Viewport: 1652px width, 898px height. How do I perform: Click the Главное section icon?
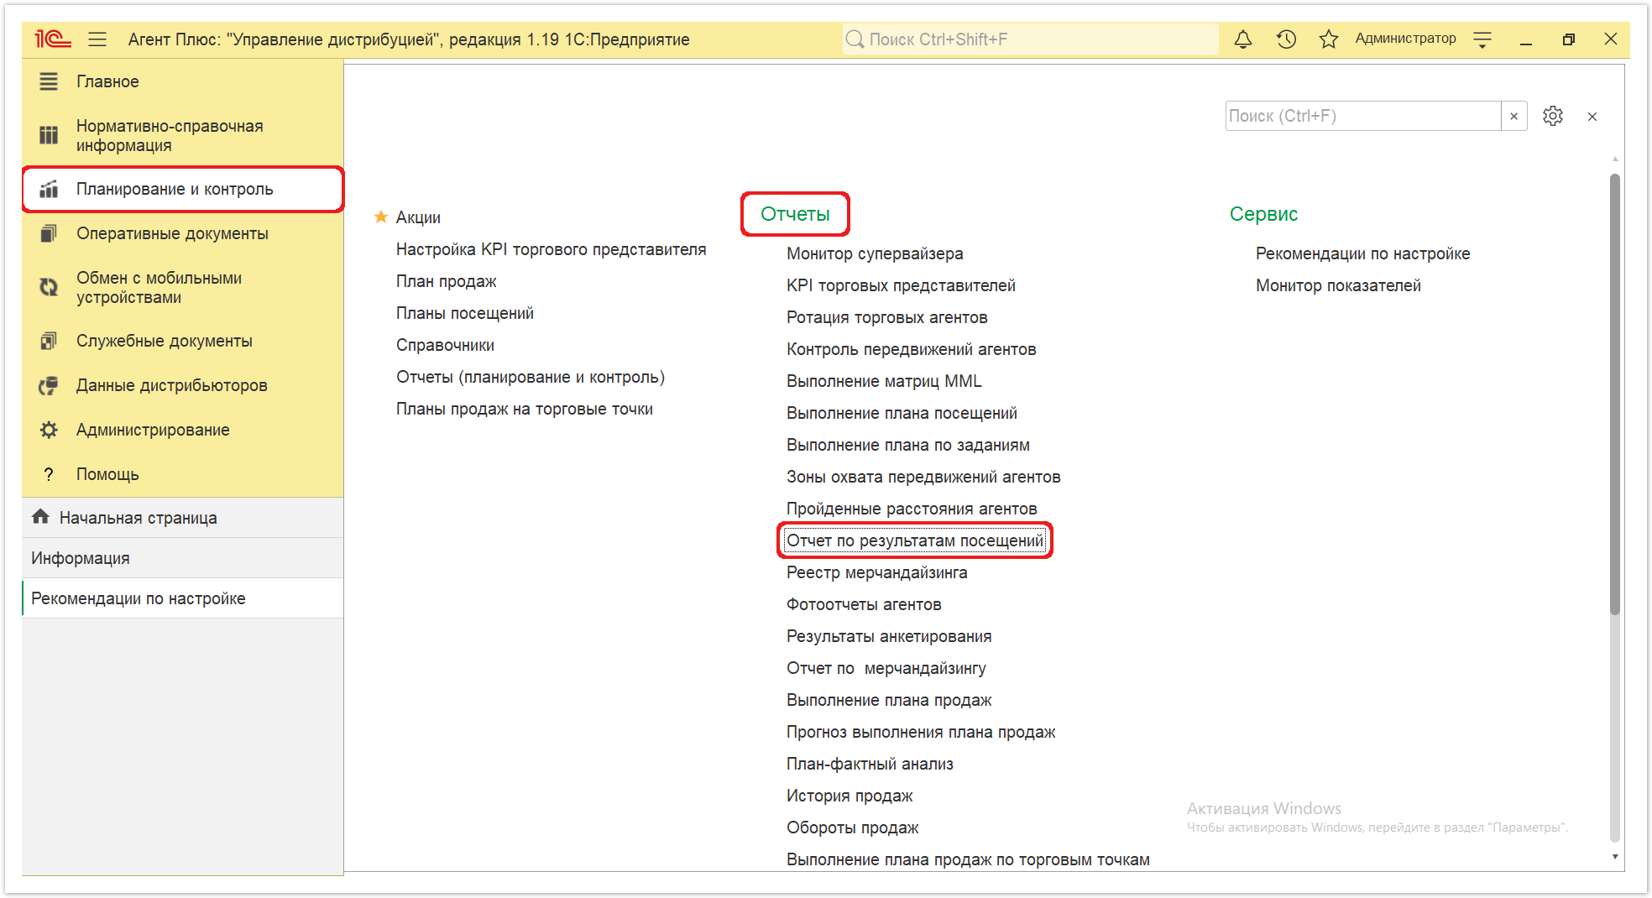pyautogui.click(x=49, y=81)
